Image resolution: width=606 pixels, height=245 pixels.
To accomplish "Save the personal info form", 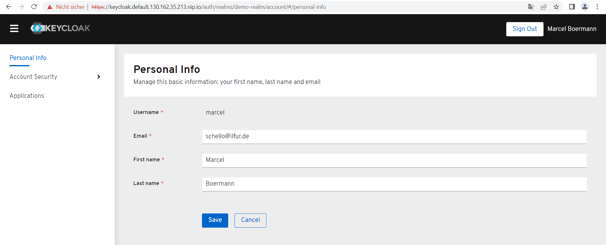I will (x=215, y=220).
